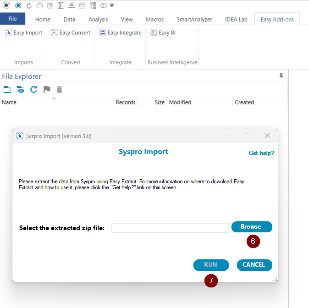Click the print icon in quick access toolbar
Screen dimensions: 309x308
pyautogui.click(x=39, y=5)
